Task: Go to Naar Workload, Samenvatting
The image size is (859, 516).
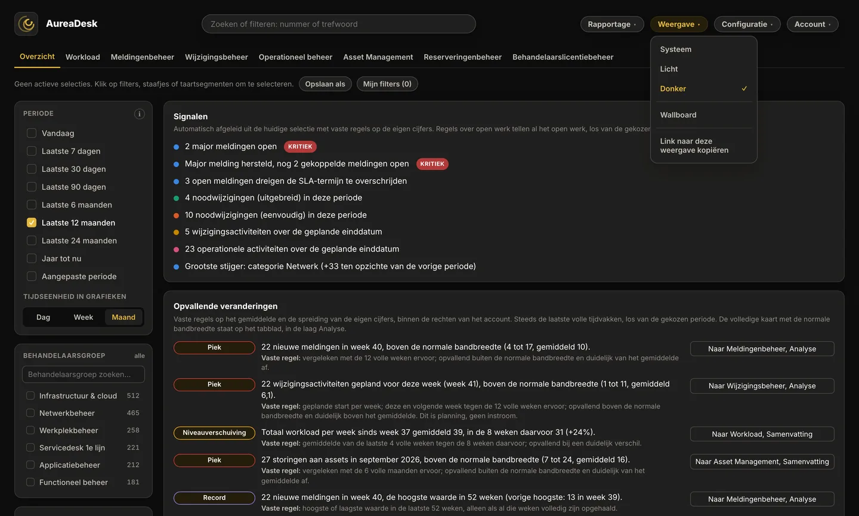Action: point(762,434)
